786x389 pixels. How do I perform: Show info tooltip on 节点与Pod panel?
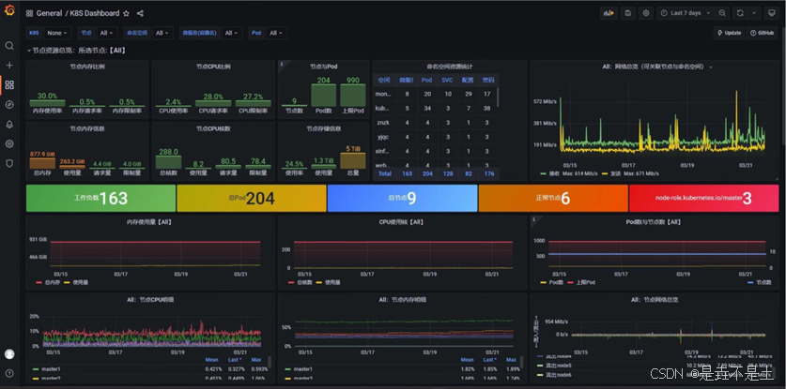(x=281, y=64)
